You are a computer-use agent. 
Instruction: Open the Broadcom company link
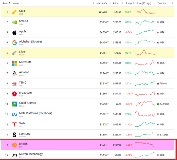(x=25, y=93)
